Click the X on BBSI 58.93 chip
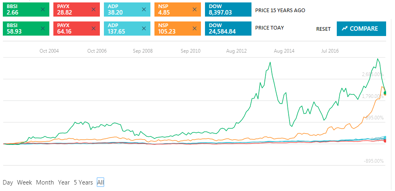This screenshot has width=395, height=191. tap(43, 28)
